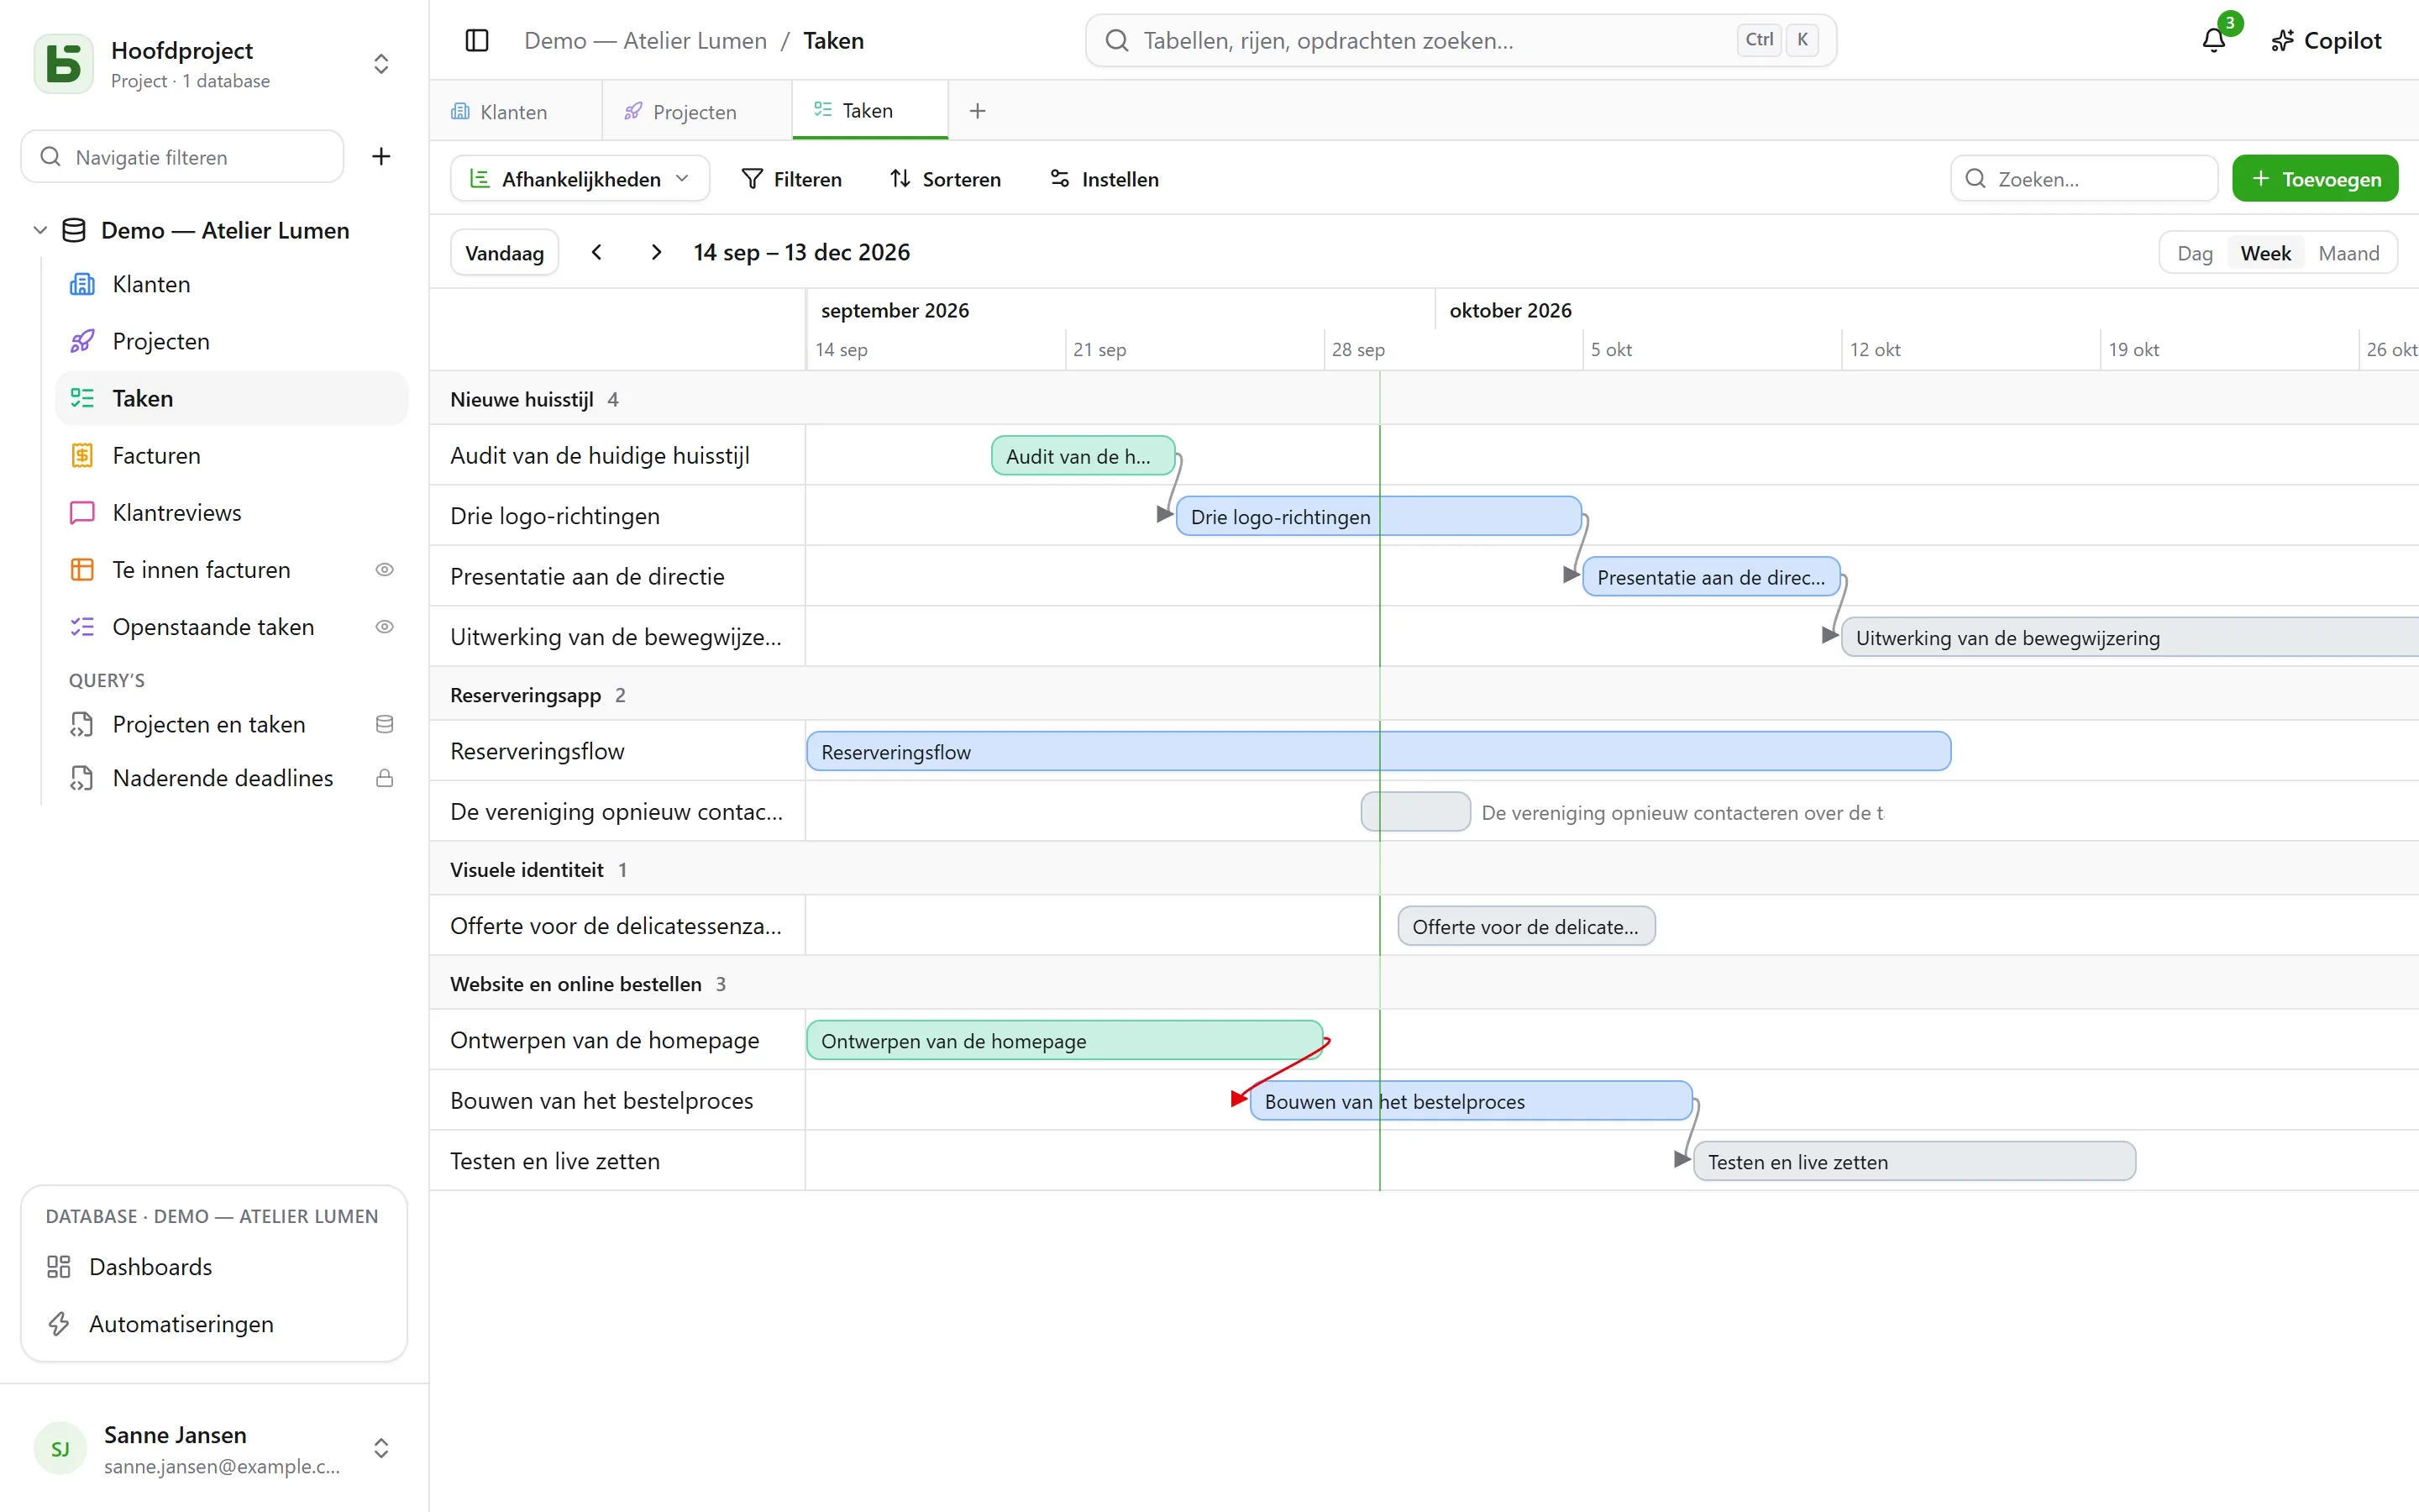Viewport: 2419px width, 1512px height.
Task: Switch timeline to Dag view
Action: coord(2194,253)
